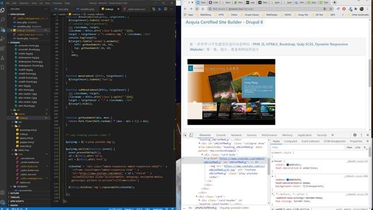This screenshot has height=210, width=373.
Task: Open Extensions view in VS Code activity bar
Action: pos(2,48)
